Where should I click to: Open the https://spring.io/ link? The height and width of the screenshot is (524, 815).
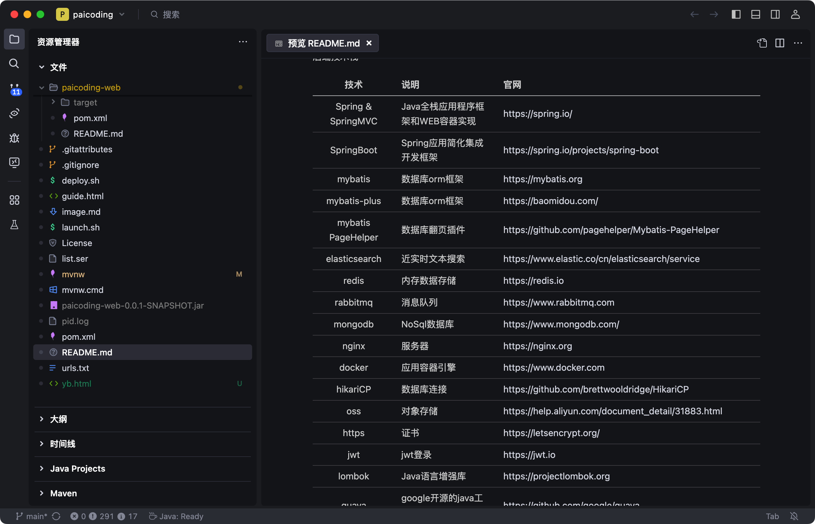(x=537, y=114)
